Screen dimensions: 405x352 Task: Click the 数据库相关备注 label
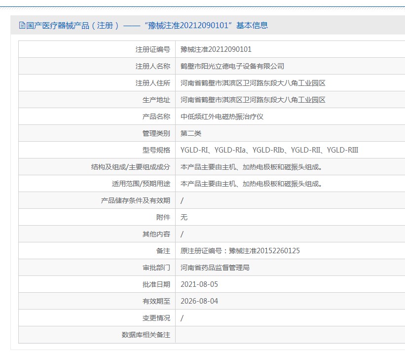[146, 335]
